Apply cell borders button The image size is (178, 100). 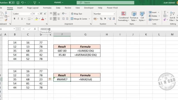[29, 19]
